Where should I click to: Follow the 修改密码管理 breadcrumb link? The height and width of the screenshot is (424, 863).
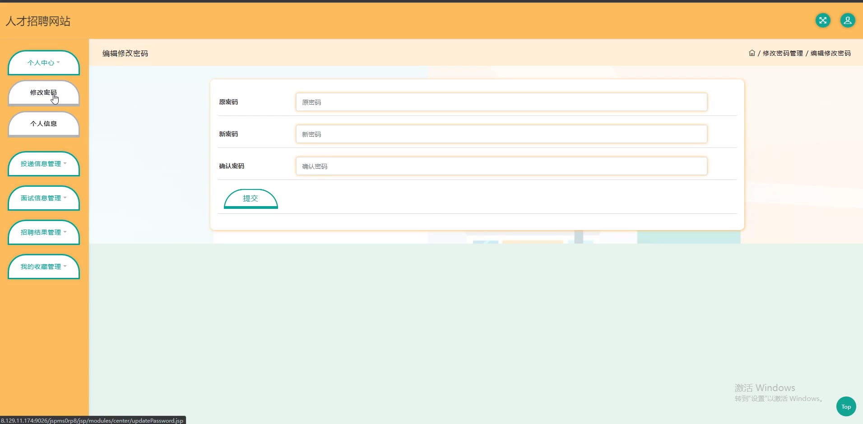tap(783, 53)
